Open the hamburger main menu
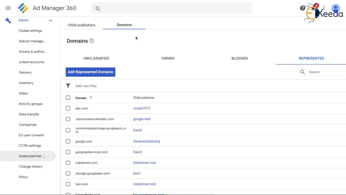 tap(8, 8)
